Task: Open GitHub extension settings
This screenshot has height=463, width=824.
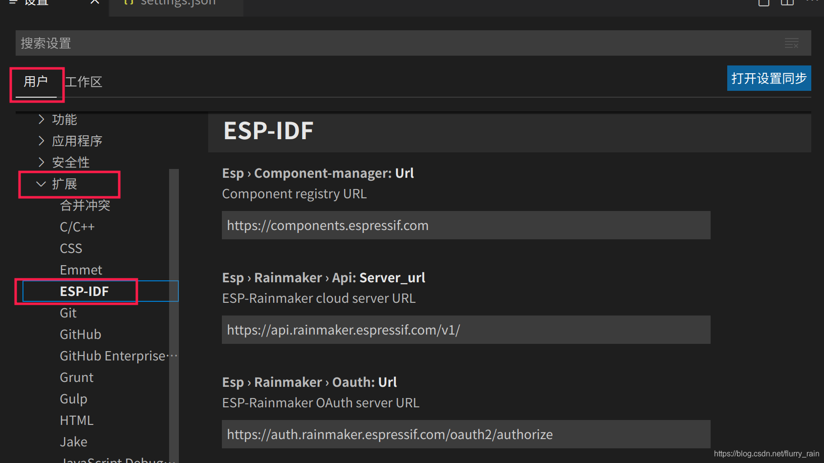Action: [x=80, y=335]
